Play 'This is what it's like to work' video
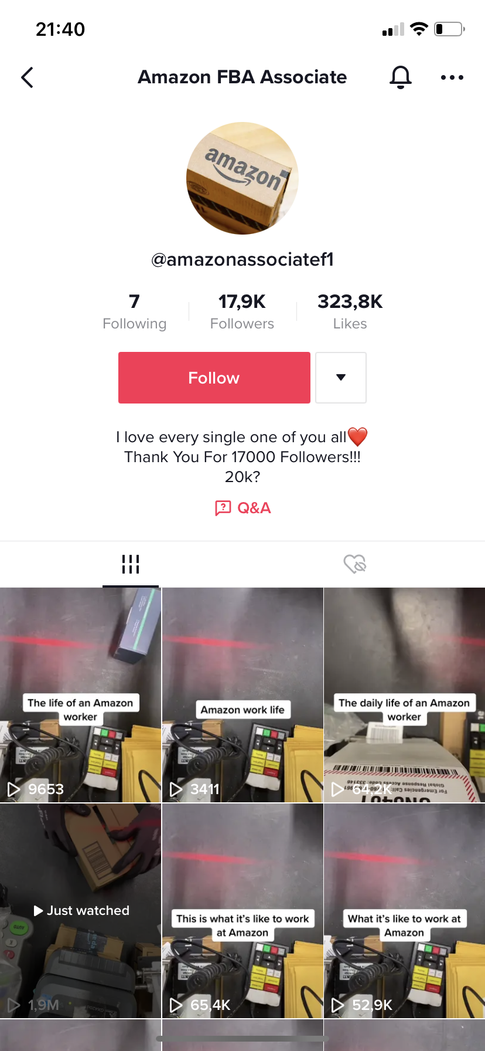 pos(243,911)
